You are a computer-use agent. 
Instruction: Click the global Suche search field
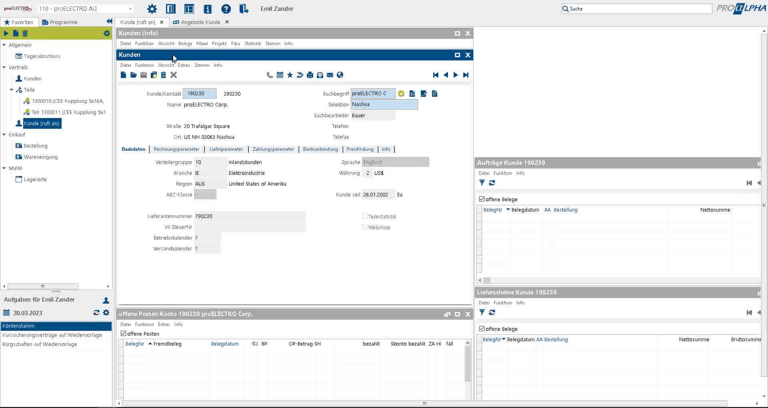pos(636,9)
